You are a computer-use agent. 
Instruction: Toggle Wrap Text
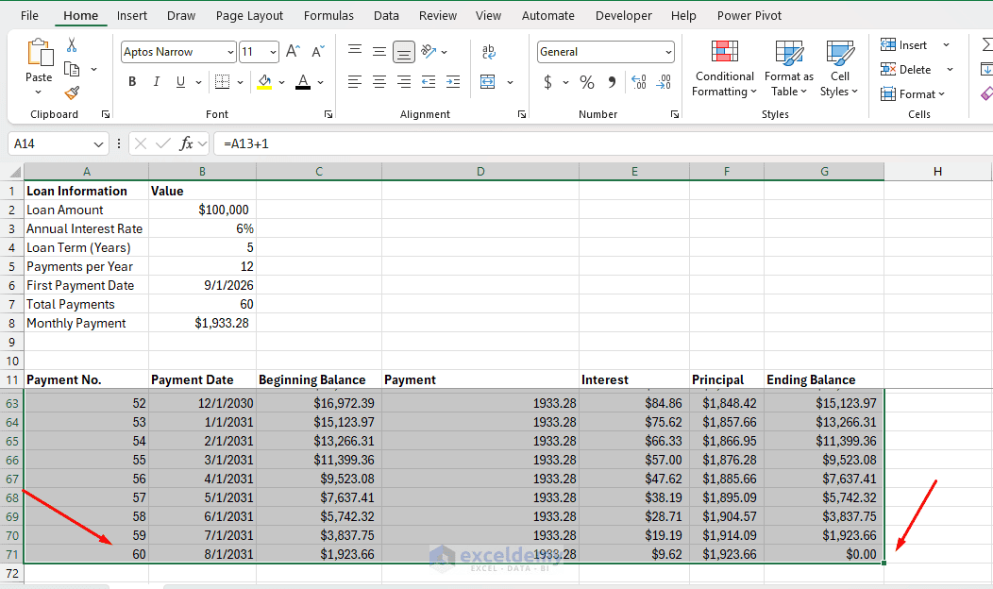point(489,51)
